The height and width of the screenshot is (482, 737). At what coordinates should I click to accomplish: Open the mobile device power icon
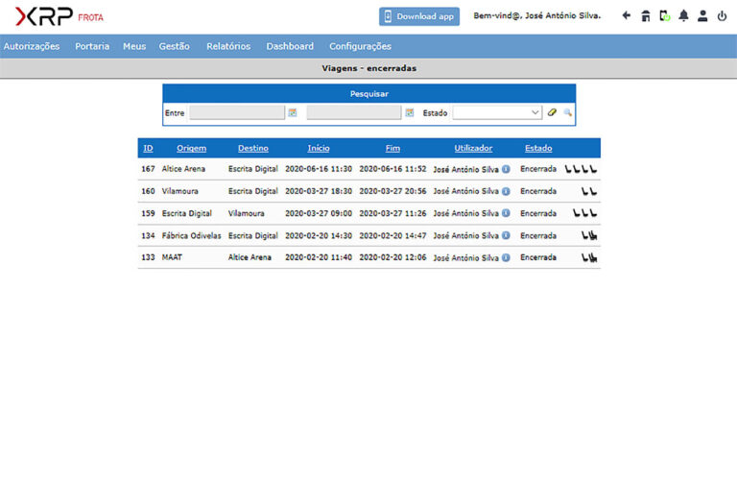point(665,16)
